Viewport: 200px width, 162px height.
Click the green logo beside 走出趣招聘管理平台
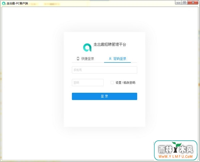point(87,47)
